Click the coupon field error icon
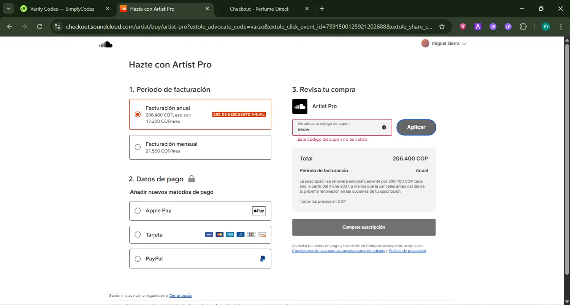 pyautogui.click(x=384, y=127)
